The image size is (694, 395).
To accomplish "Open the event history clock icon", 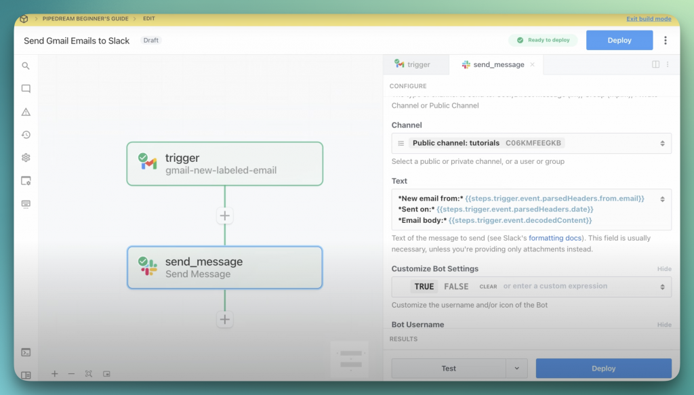I will [x=26, y=135].
